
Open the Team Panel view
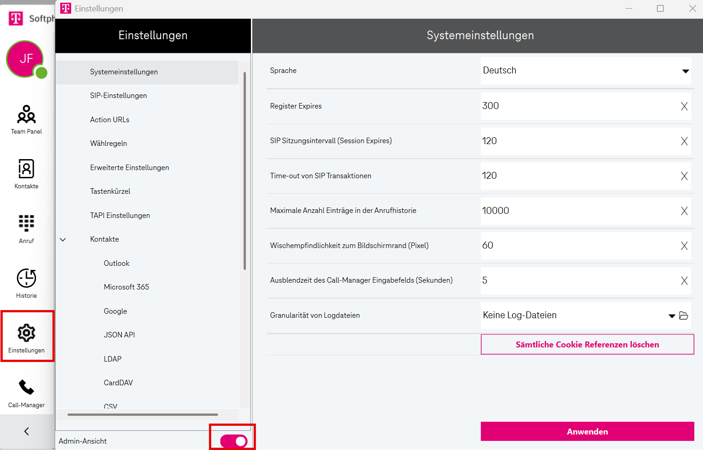[26, 119]
